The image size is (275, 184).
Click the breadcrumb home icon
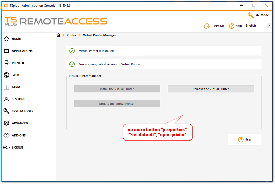(58, 35)
